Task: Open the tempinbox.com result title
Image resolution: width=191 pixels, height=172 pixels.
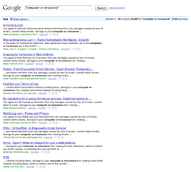Action: [13, 25]
